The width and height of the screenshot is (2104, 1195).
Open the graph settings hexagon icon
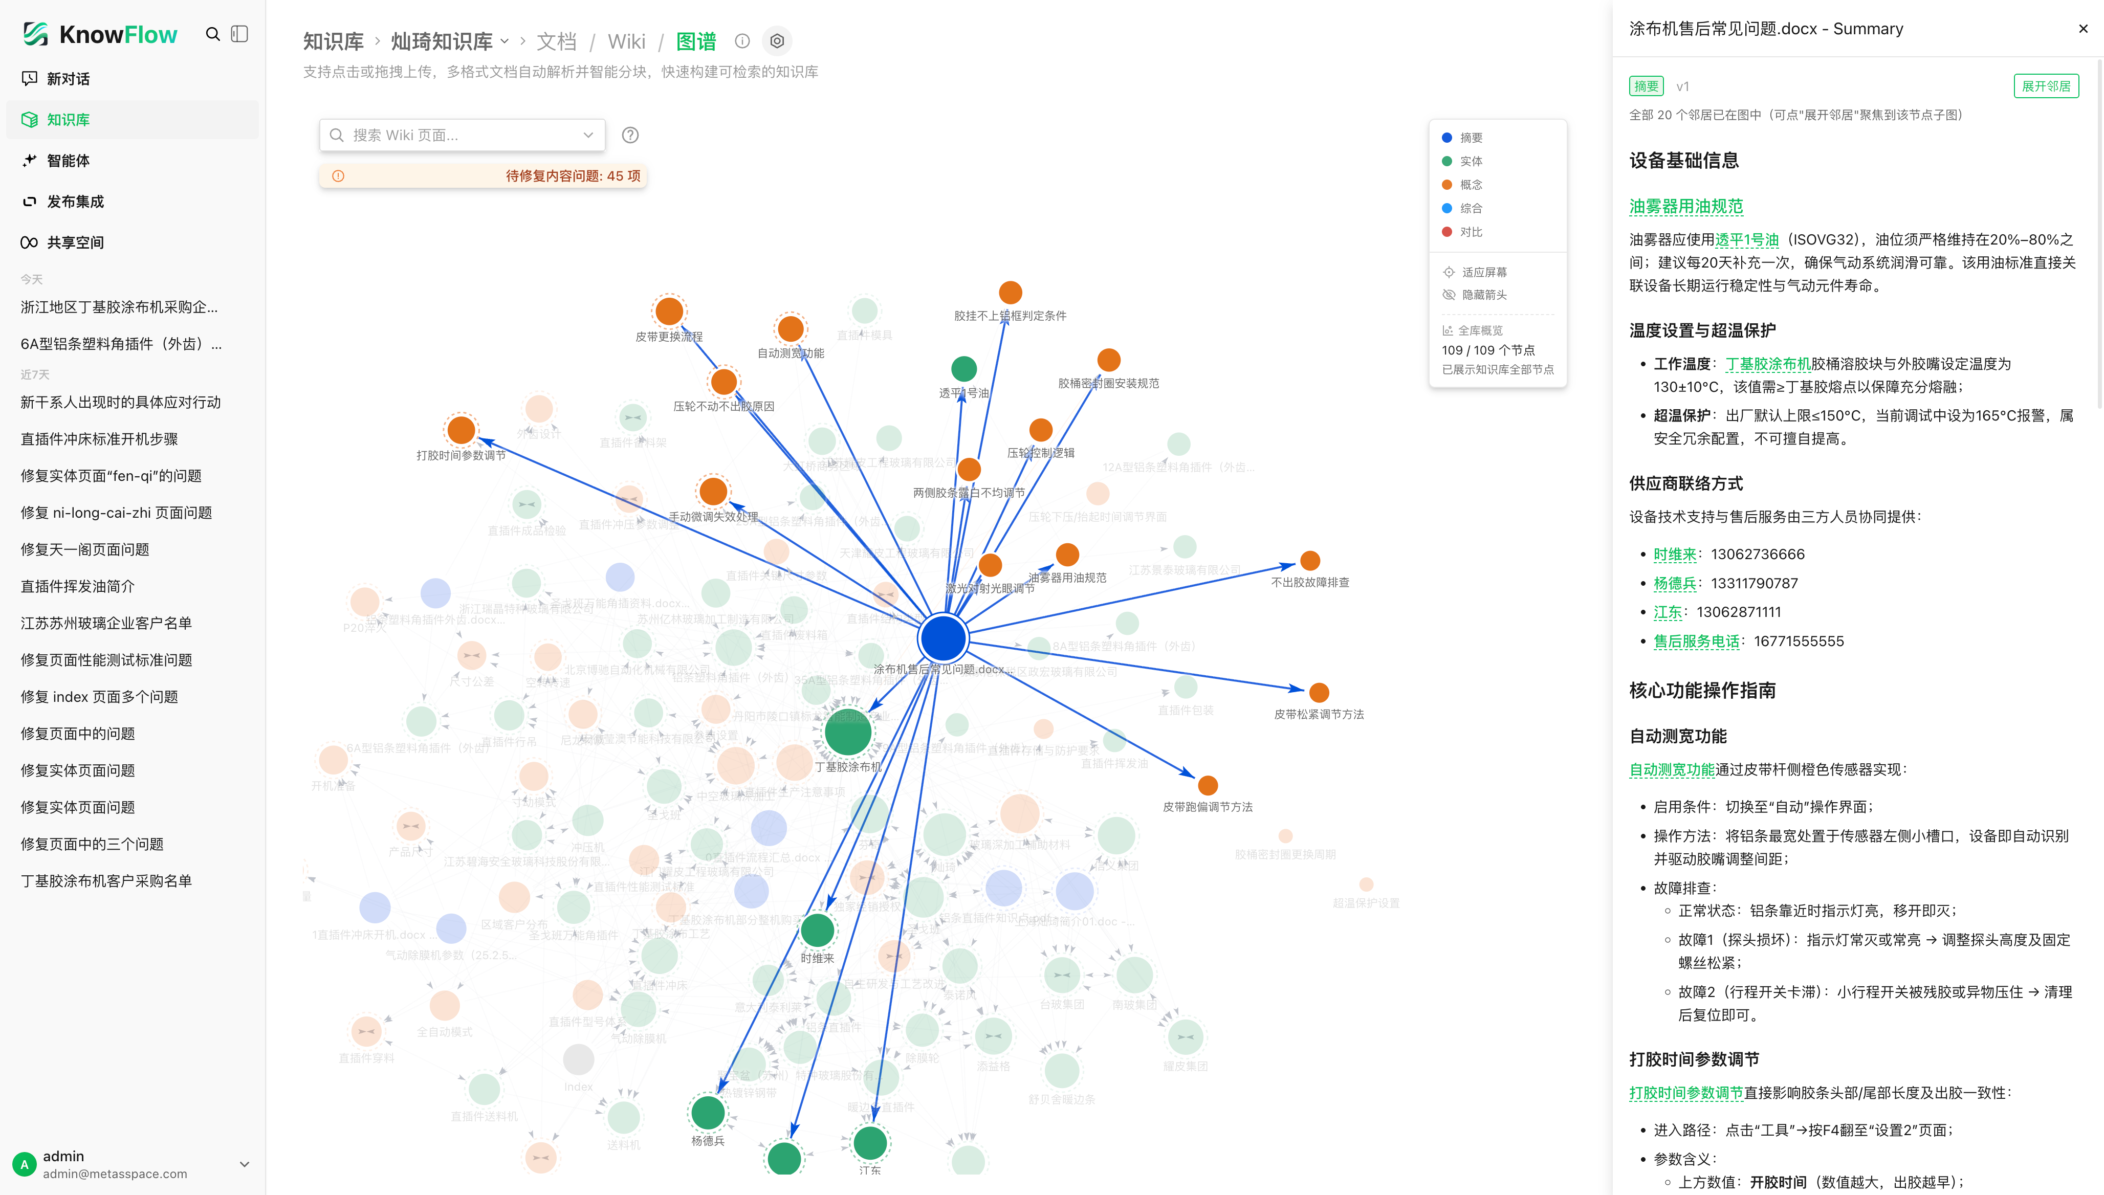click(x=777, y=41)
